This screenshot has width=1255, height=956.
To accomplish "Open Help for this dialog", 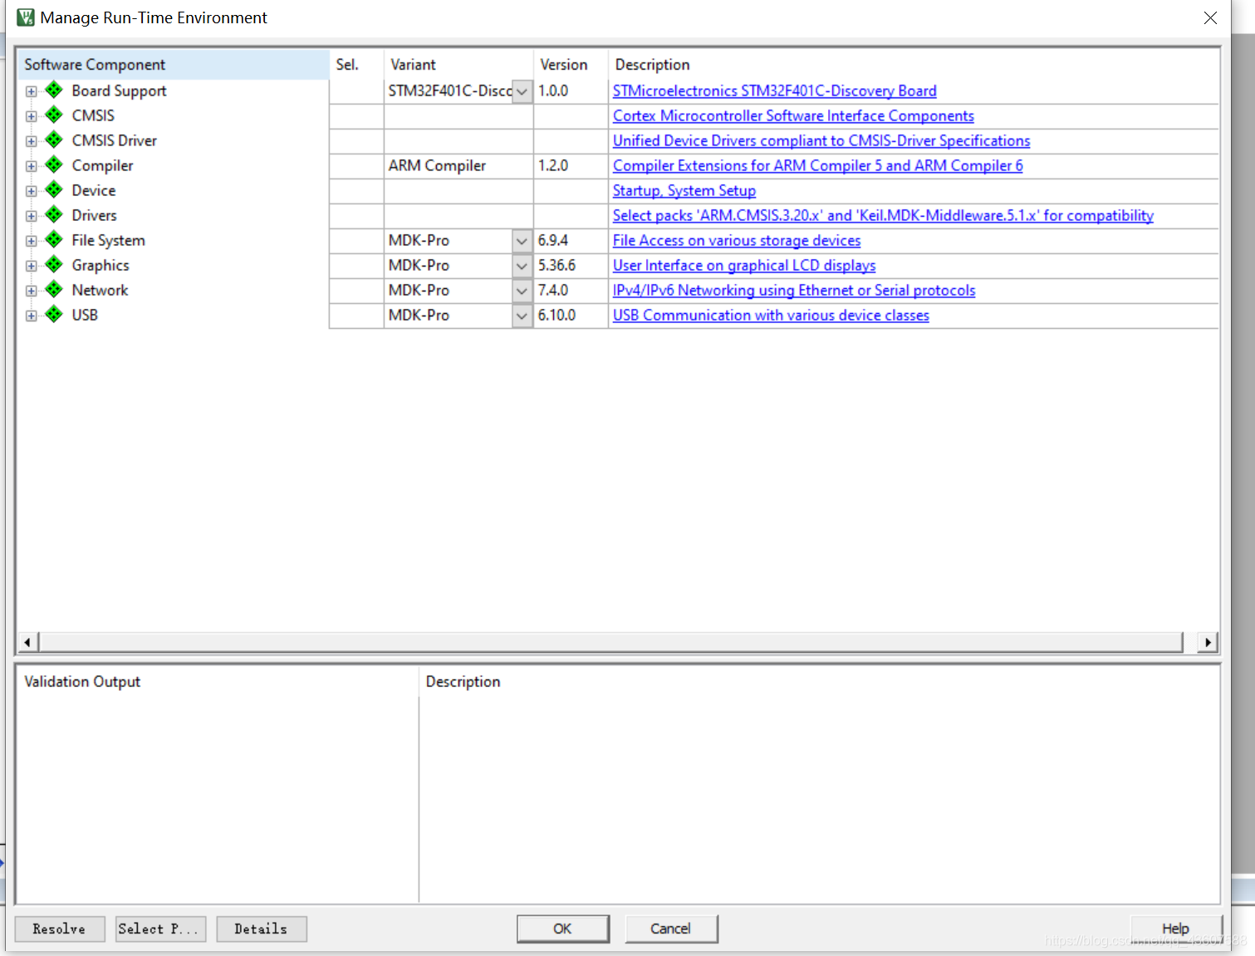I will pos(1176,929).
